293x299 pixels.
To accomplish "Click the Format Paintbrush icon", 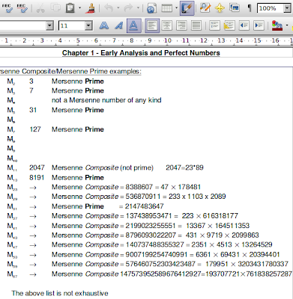I will [91, 8].
